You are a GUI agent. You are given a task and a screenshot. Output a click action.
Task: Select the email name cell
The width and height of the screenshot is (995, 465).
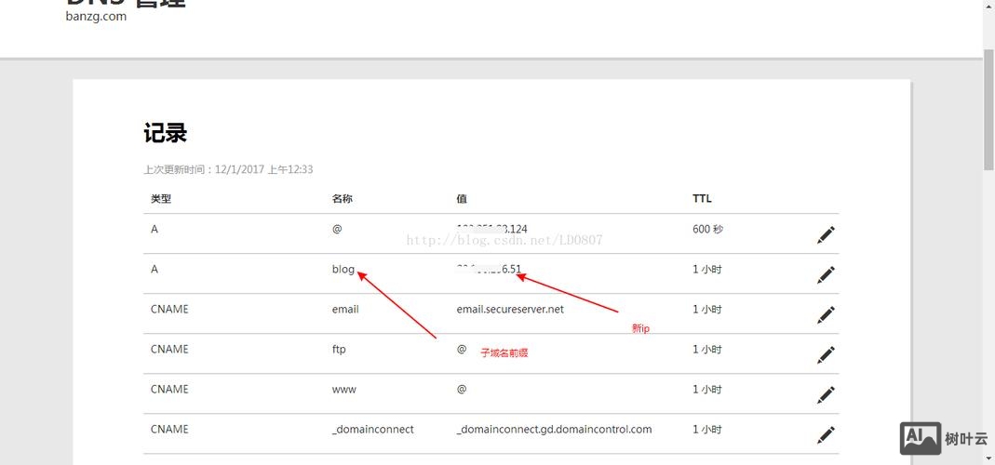click(345, 309)
